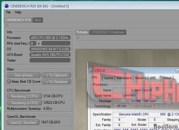
Task: Start the OpenGL Standard benchmark
Action: tap(23, 122)
